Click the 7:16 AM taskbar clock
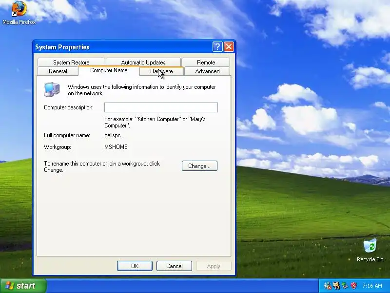Image resolution: width=390 pixels, height=293 pixels. (372, 286)
